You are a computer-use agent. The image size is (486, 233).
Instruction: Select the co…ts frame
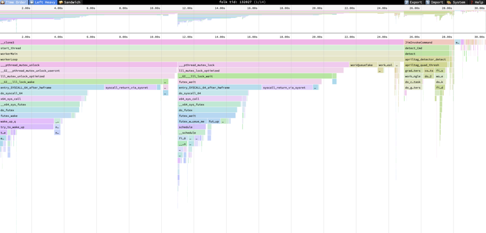429,71
